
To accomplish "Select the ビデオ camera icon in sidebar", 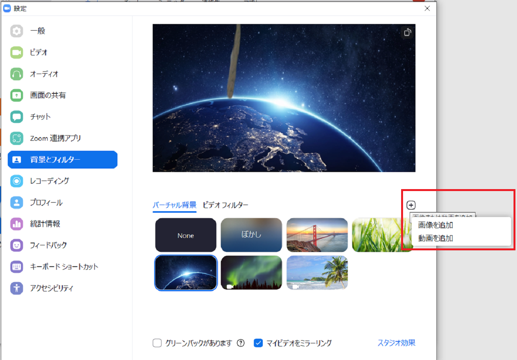I will coord(17,52).
